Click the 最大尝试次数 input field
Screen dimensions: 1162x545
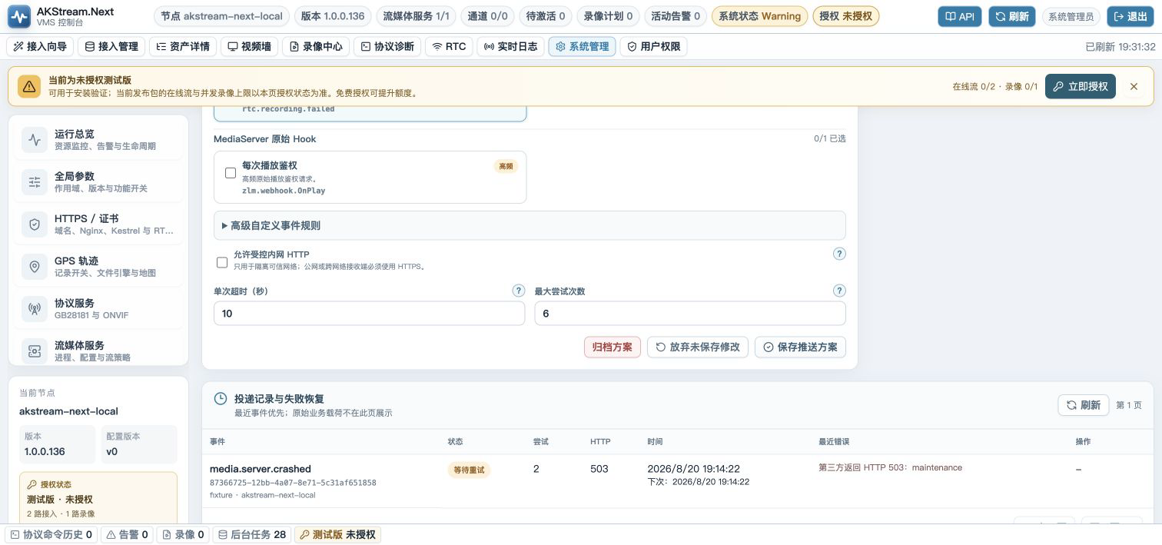690,313
